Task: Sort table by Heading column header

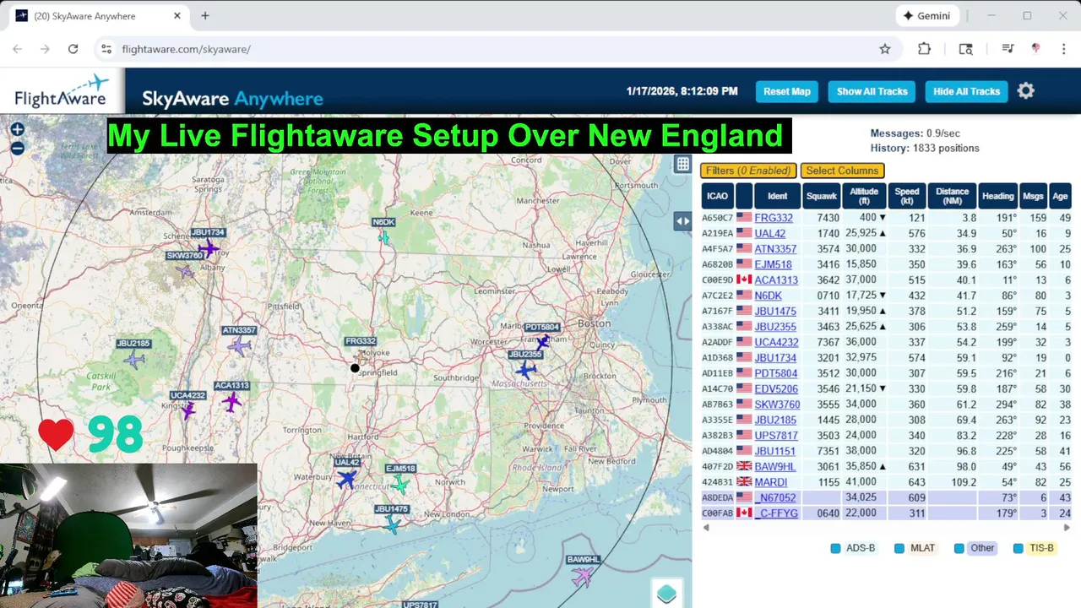Action: [997, 196]
